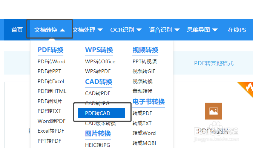Select PDF转Excel menu entry
Viewport: 253px width, 148px height.
pos(51,81)
